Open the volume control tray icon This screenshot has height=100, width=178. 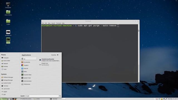coord(164,99)
